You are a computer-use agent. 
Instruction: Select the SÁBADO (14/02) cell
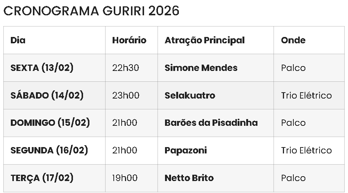pyautogui.click(x=47, y=96)
